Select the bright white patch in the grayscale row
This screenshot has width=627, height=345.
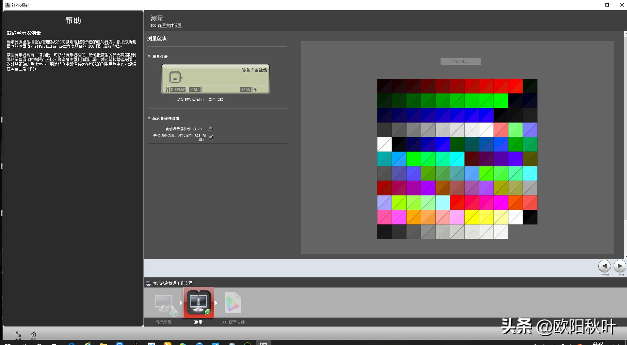tap(486, 130)
